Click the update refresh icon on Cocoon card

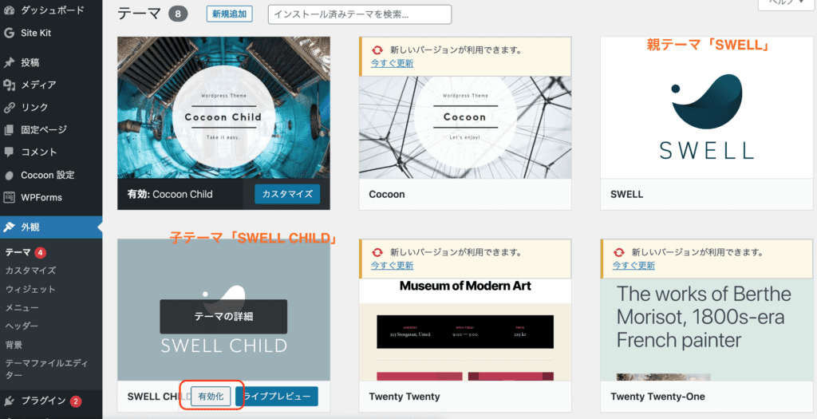click(x=377, y=50)
